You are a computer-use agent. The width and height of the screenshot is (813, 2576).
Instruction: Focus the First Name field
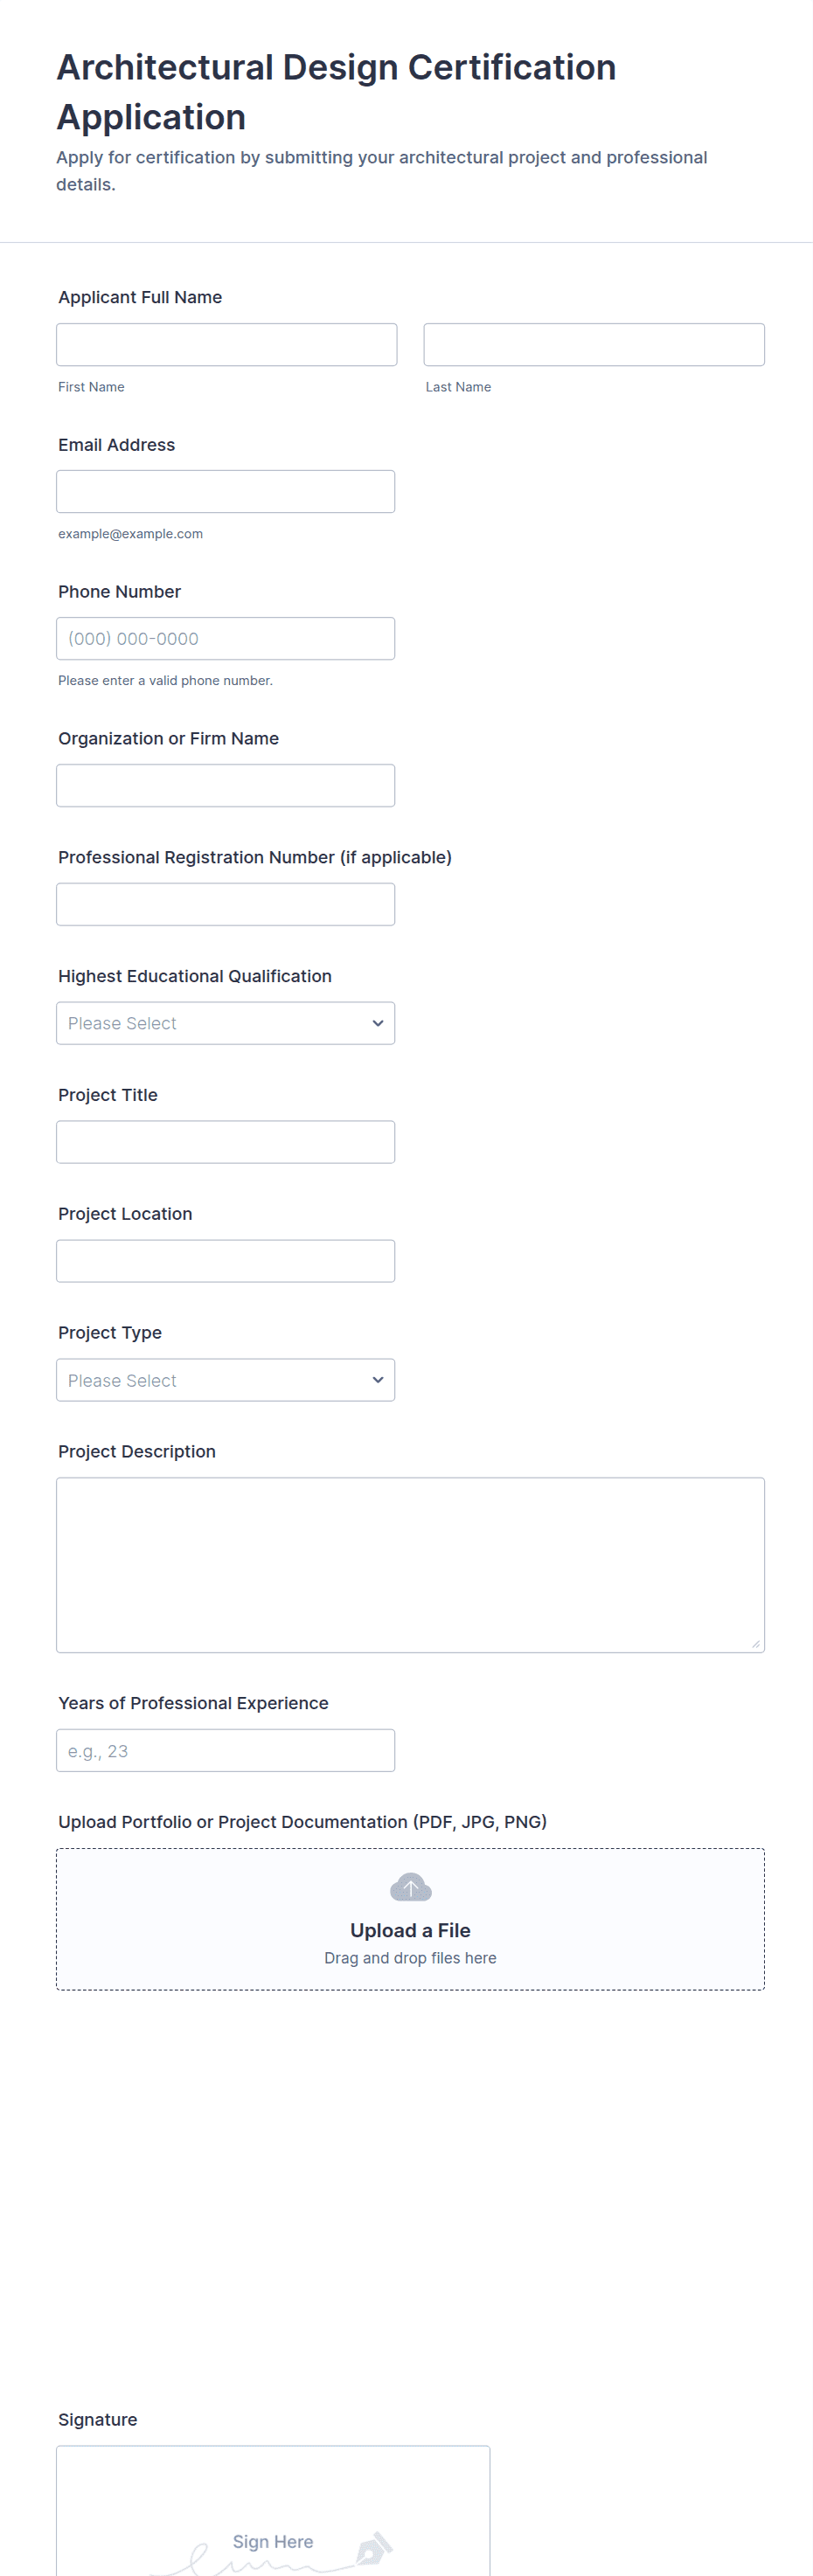226,344
